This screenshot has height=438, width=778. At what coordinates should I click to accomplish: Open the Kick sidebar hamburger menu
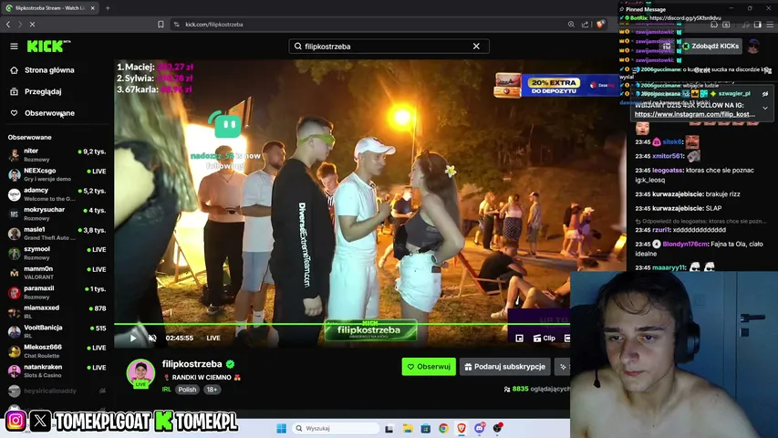(x=14, y=47)
